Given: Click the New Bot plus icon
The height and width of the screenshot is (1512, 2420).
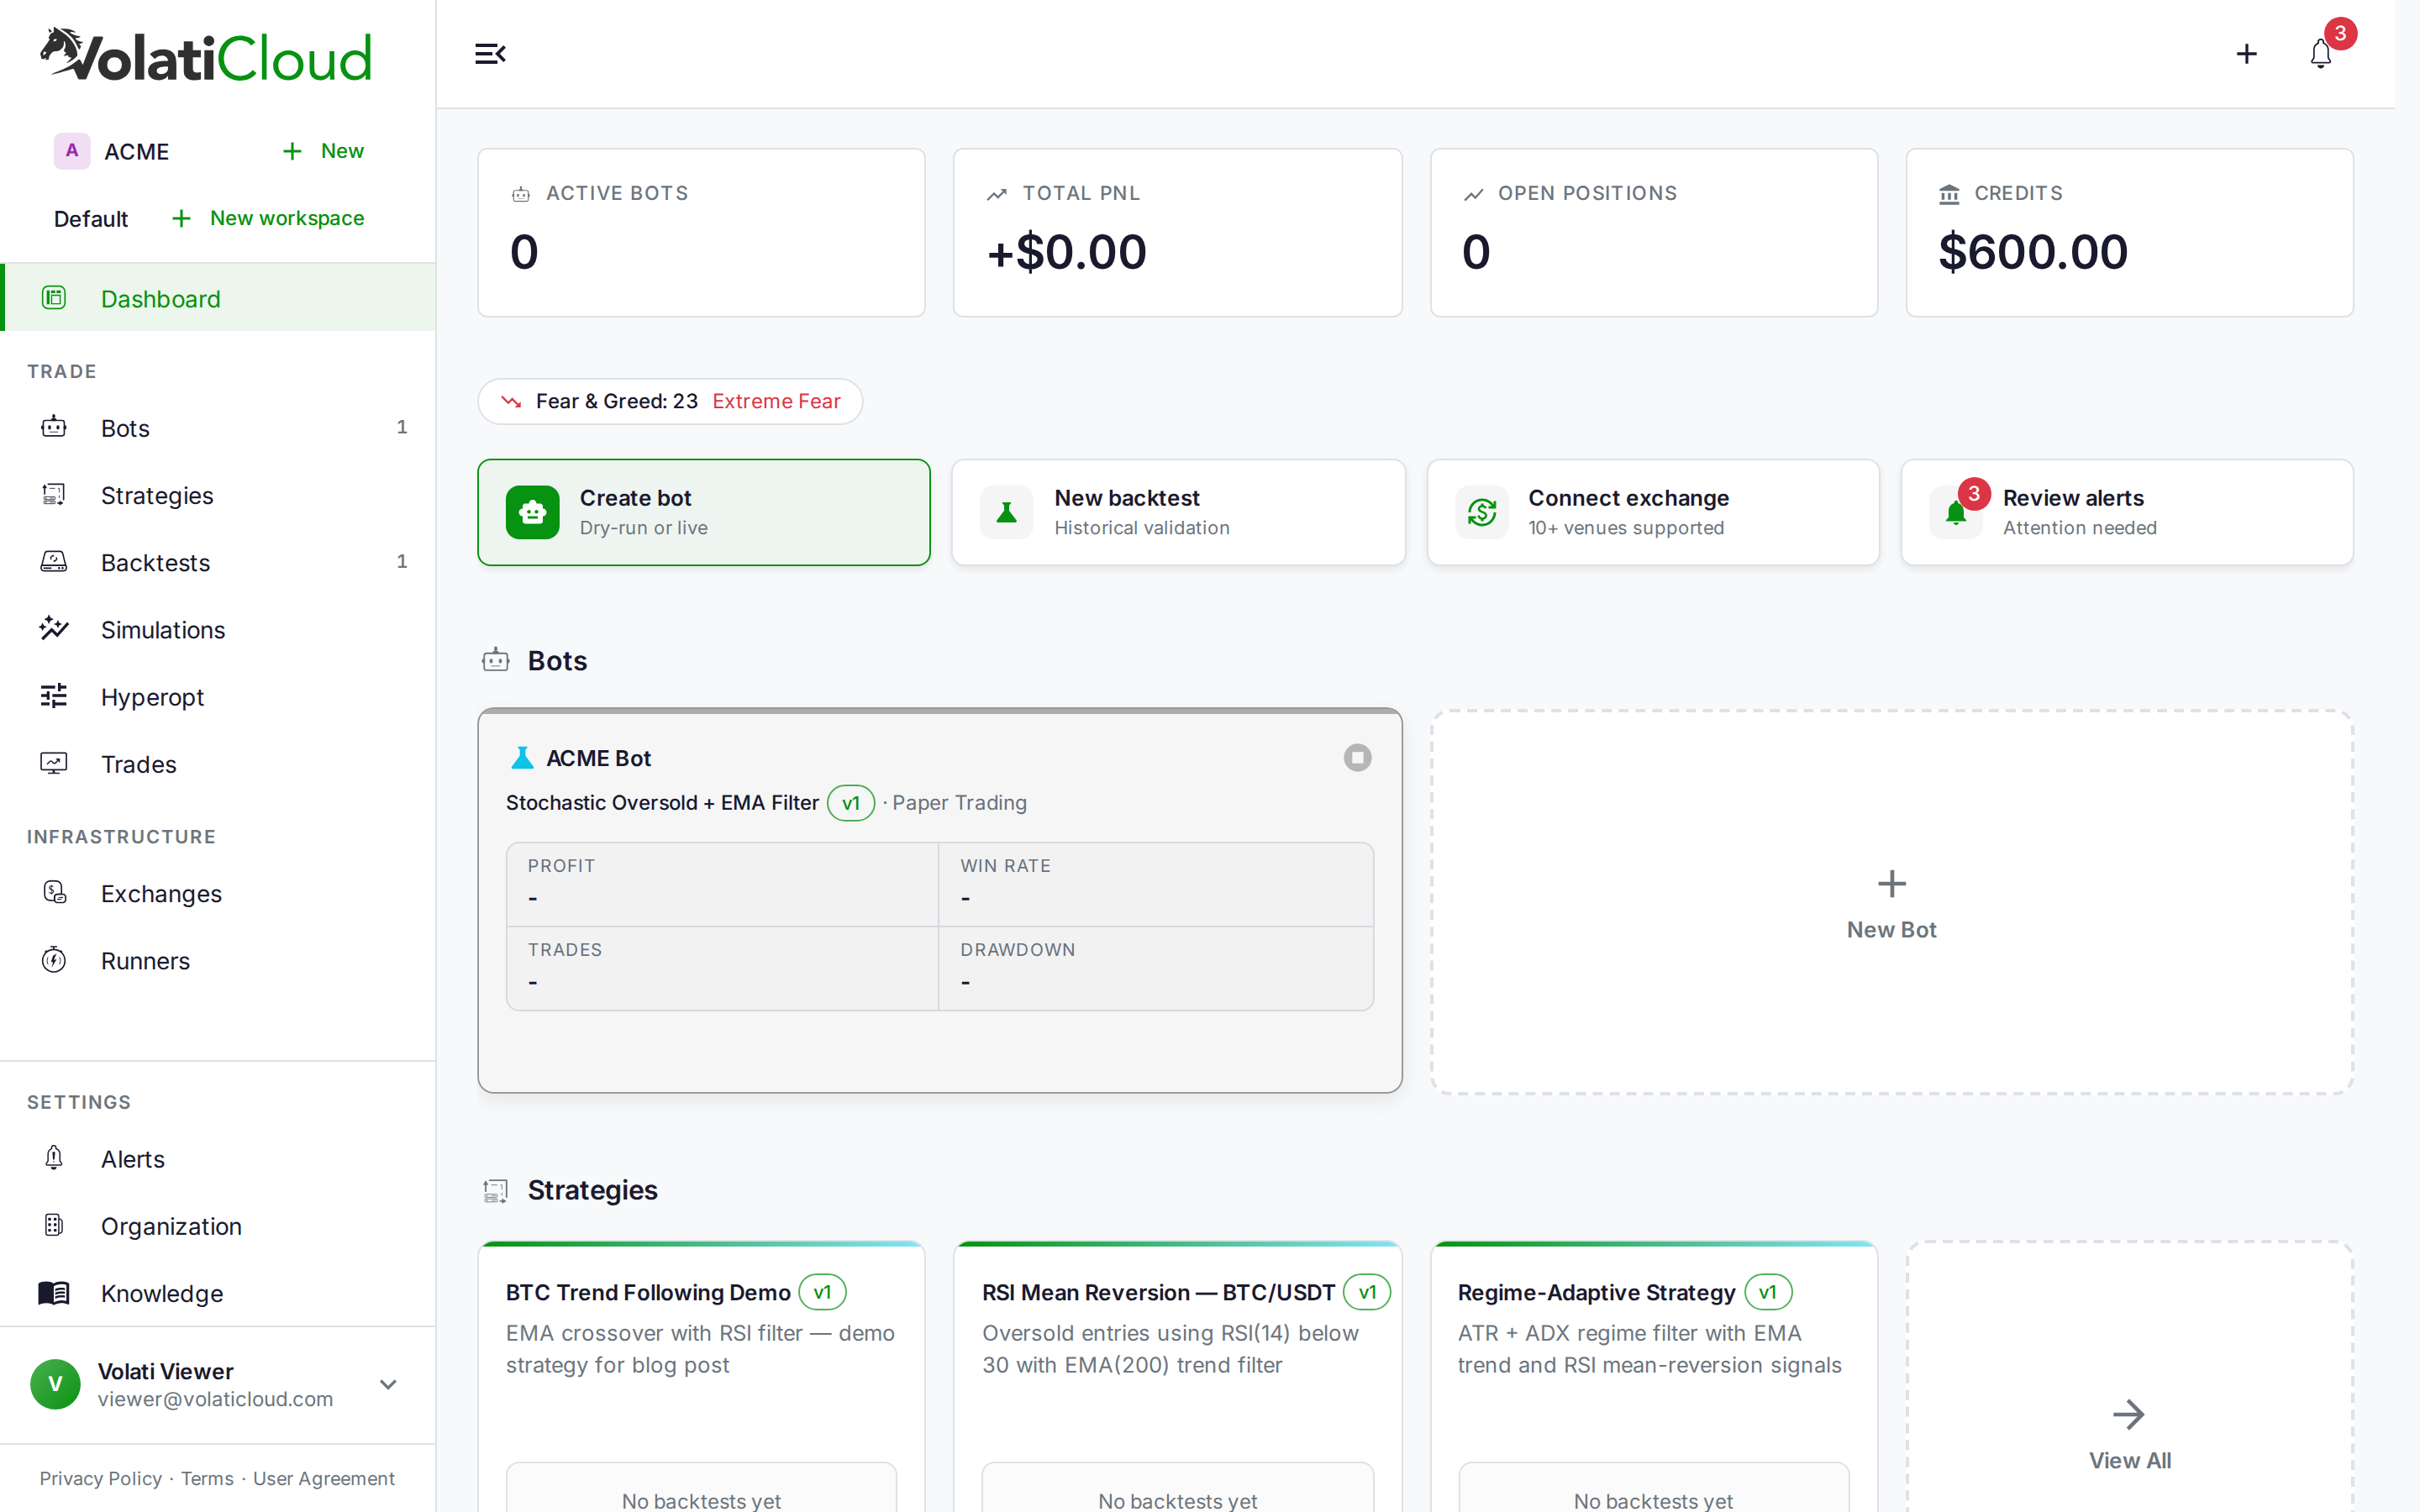Looking at the screenshot, I should click(x=1891, y=884).
